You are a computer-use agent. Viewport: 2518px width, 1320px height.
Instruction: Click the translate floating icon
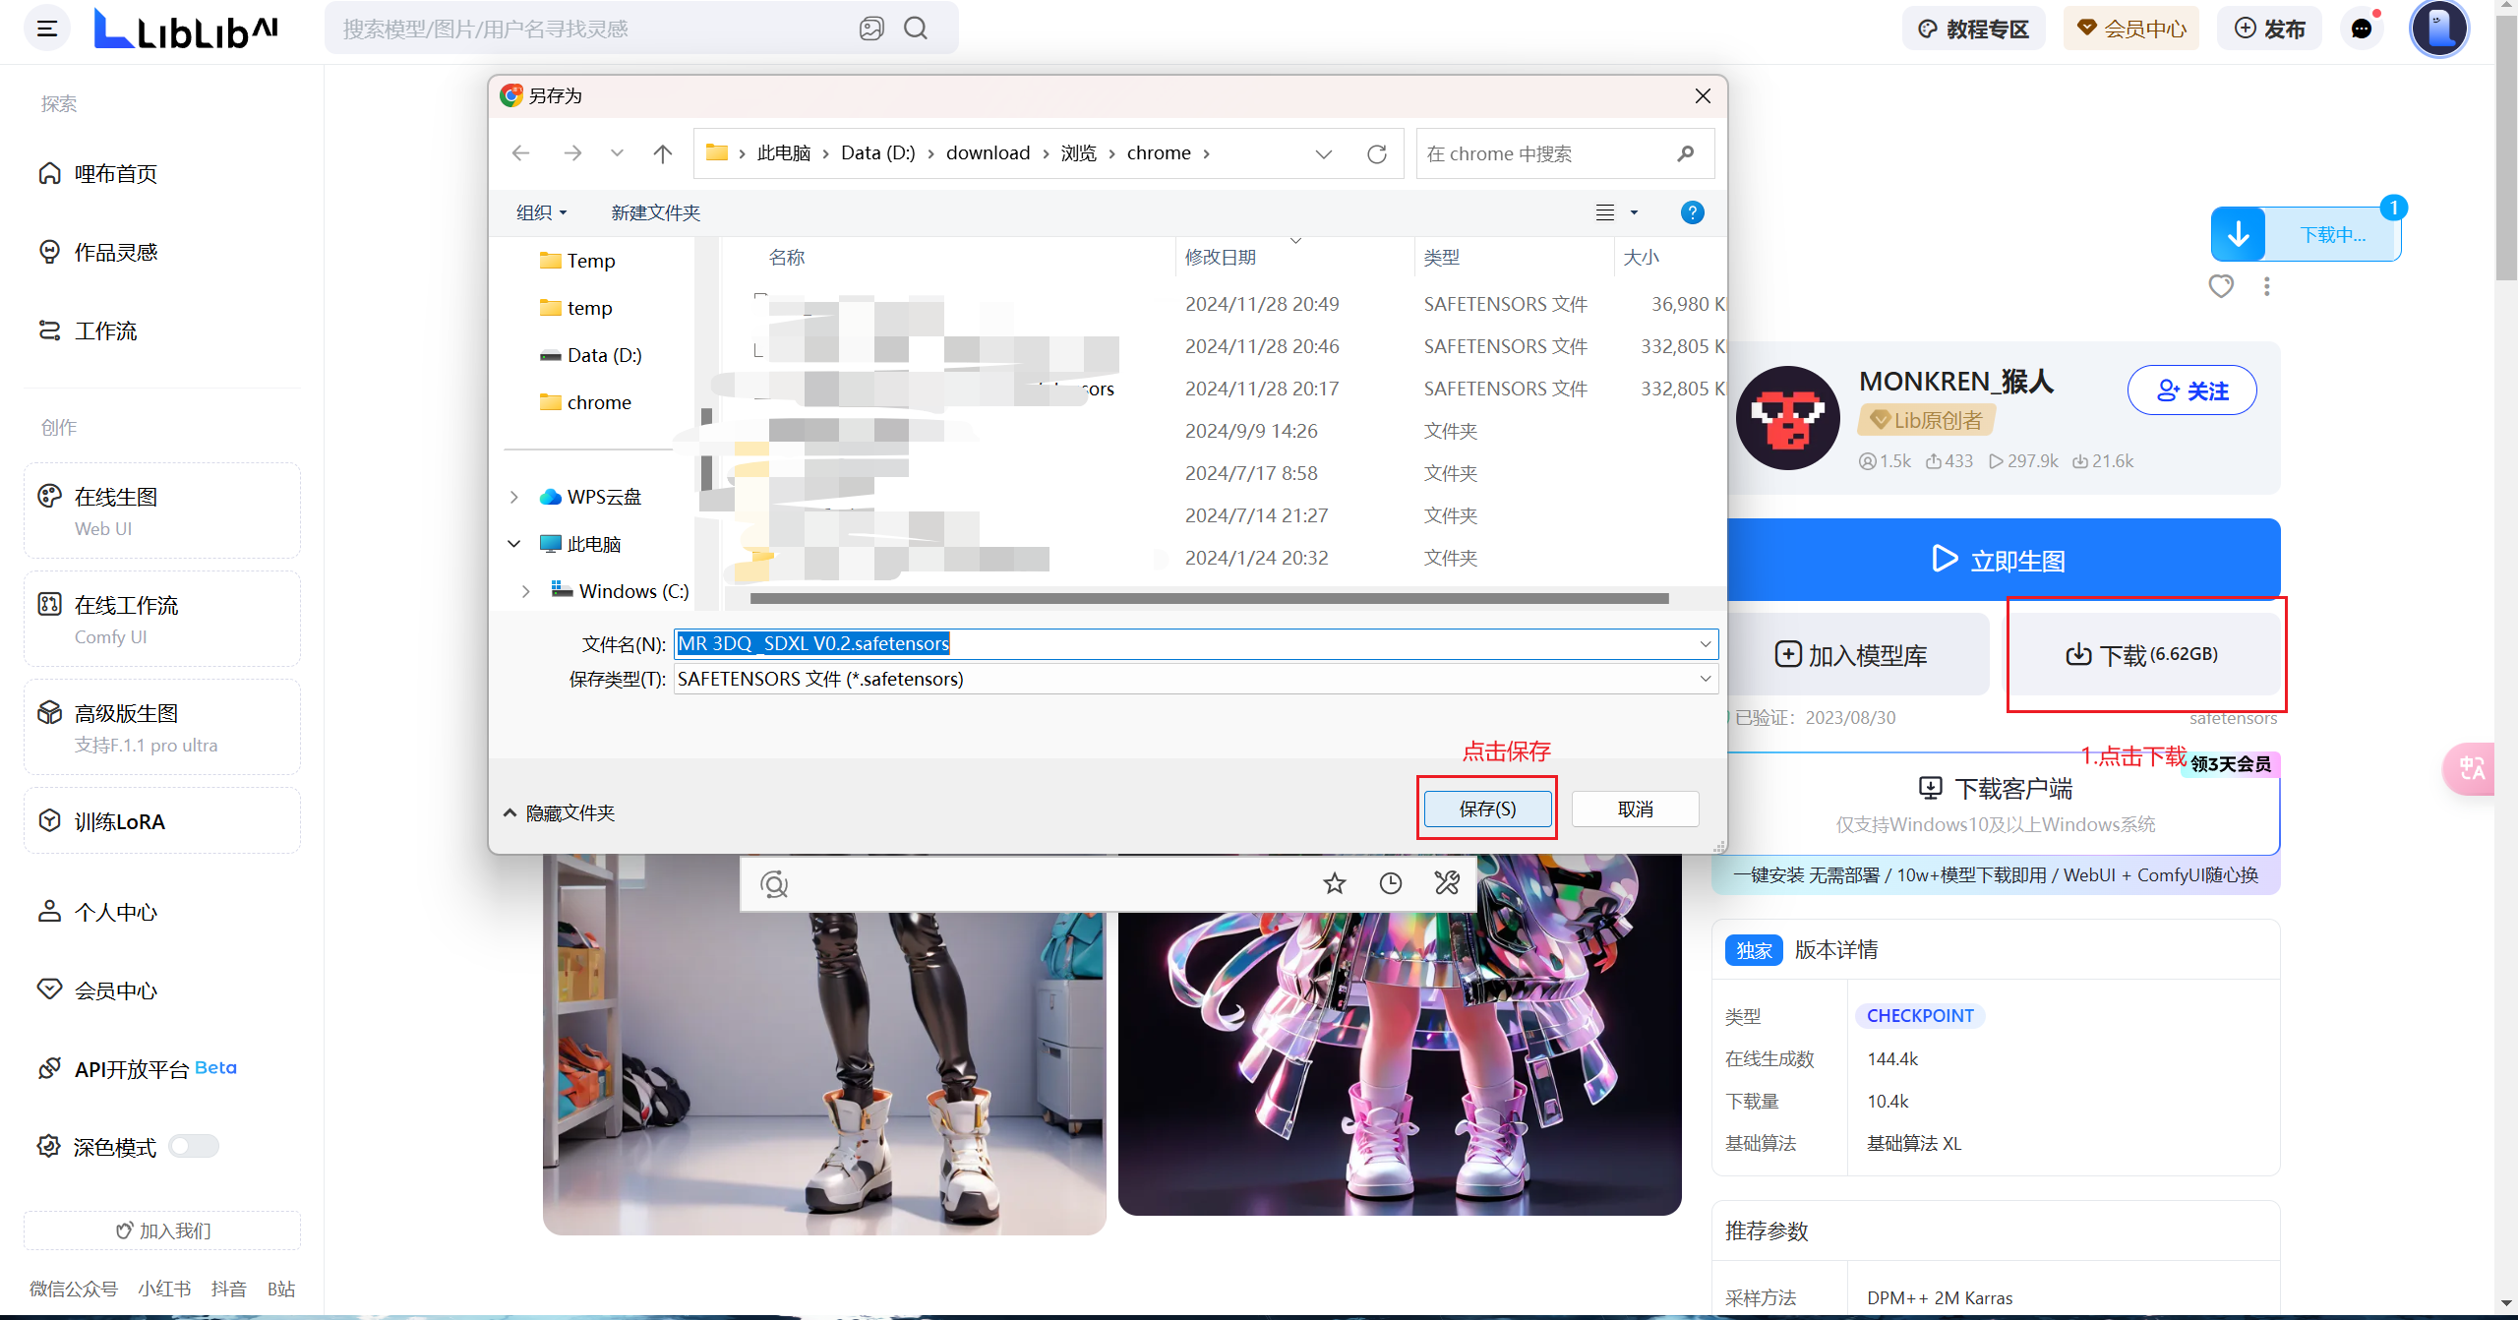(2472, 768)
